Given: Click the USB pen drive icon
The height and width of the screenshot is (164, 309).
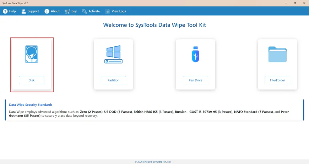Looking at the screenshot, I should pos(195,54).
